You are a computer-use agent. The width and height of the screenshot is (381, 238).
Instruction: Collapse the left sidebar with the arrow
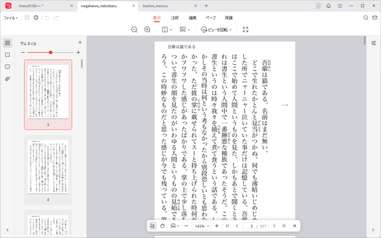pyautogui.click(x=8, y=230)
